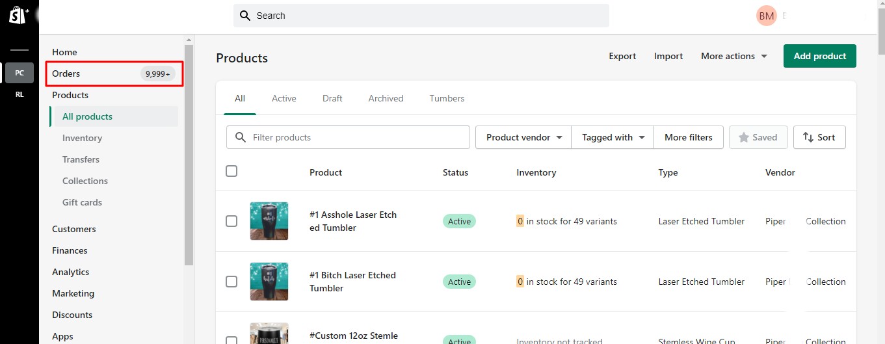Toggle the select-all products checkbox
This screenshot has width=885, height=344.
point(231,171)
